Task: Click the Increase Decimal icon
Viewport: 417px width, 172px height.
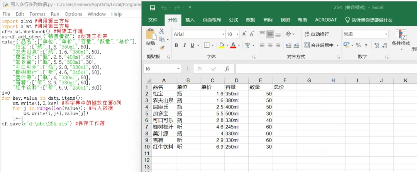Action: tap(376, 45)
